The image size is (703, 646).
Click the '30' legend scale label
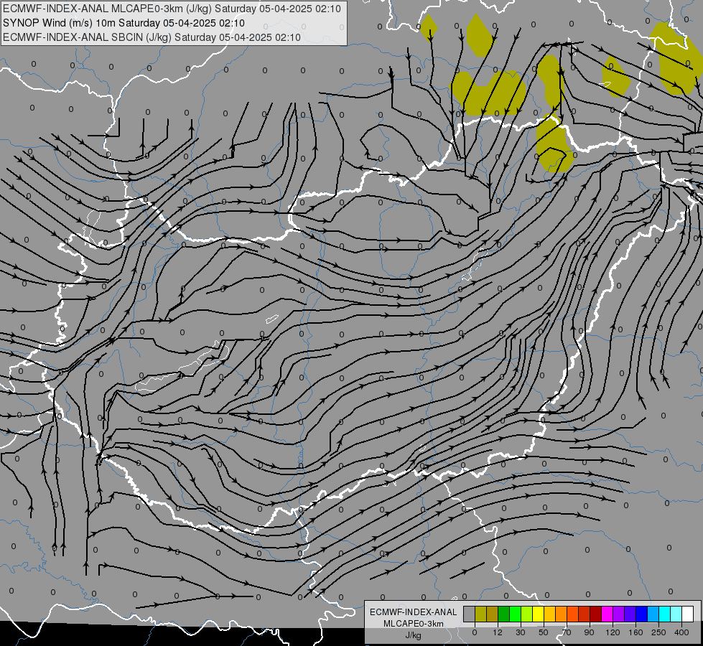tap(521, 632)
